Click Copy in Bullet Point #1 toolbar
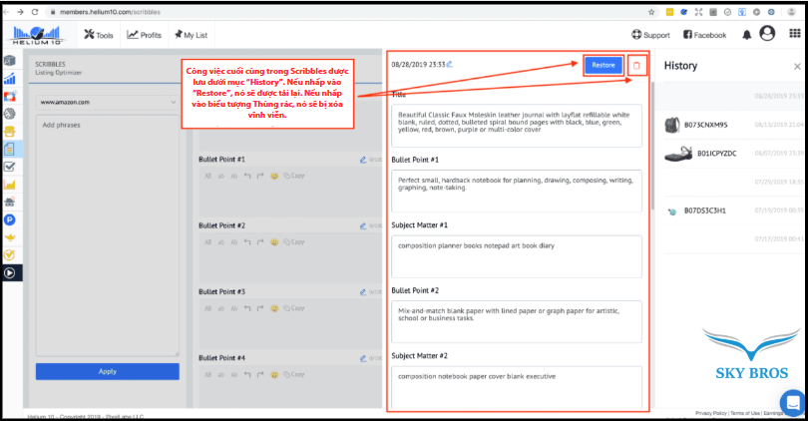This screenshot has height=421, width=808. click(x=293, y=176)
